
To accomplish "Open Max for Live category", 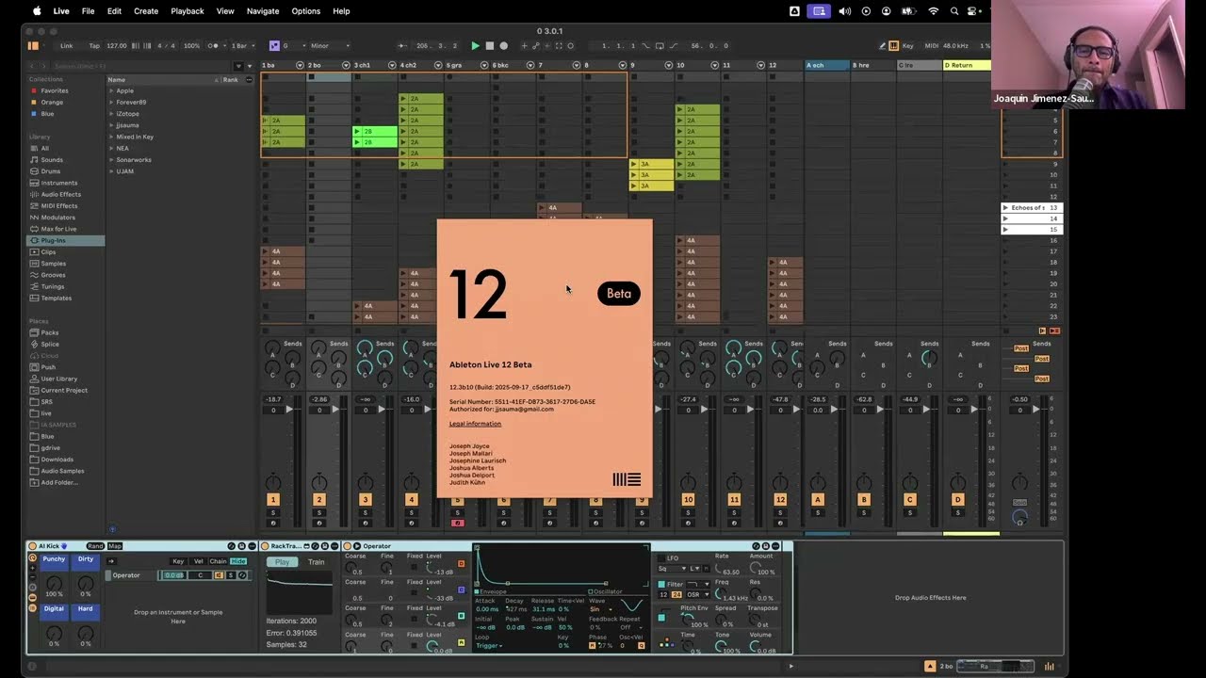I will coord(58,229).
